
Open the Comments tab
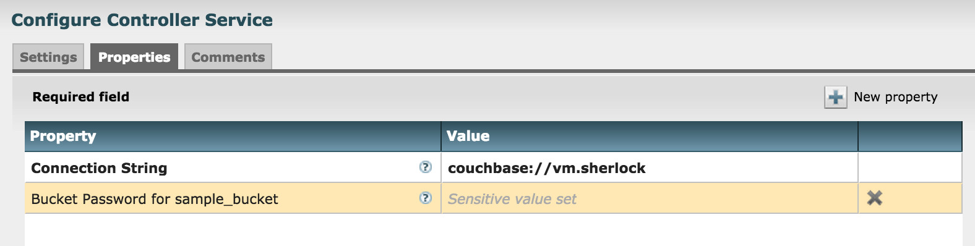click(228, 57)
